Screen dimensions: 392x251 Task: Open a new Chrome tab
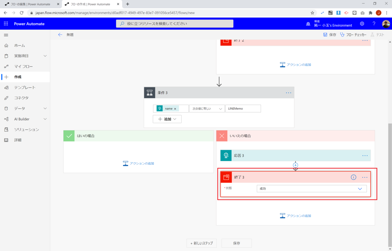coord(127,4)
